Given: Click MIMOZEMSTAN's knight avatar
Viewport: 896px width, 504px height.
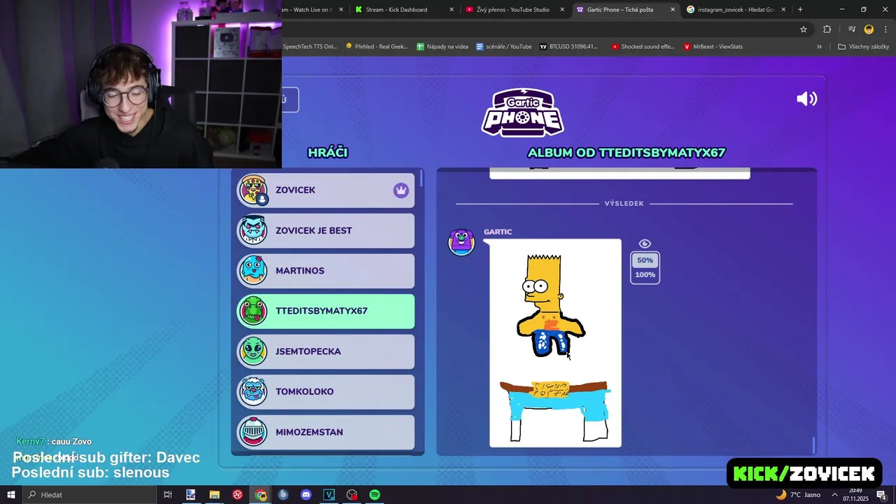Looking at the screenshot, I should tap(253, 432).
